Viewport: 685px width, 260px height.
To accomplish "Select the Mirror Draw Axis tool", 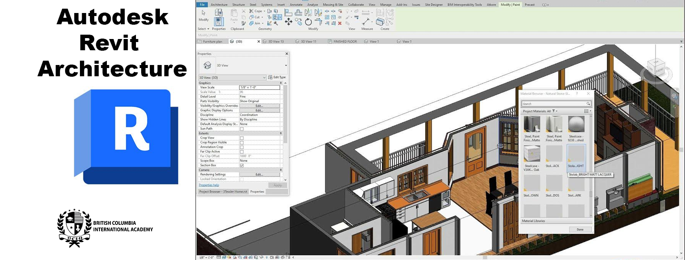I will (x=318, y=13).
